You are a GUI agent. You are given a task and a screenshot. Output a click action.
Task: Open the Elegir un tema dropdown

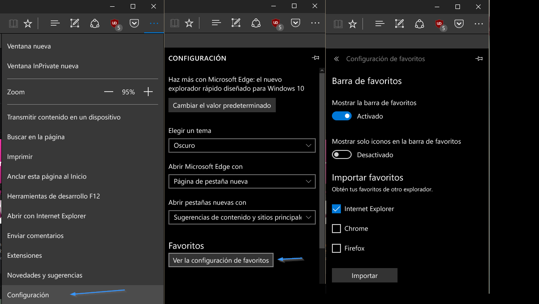click(242, 145)
